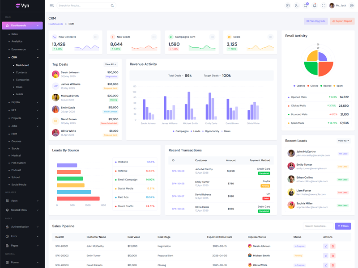
Task: Toggle dark mode with the moon icon
Action: 297,6
